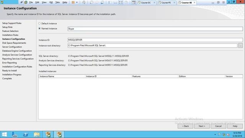The width and height of the screenshot is (245, 138).
Task: Open Server Manager from the taskbar
Action: click(15, 135)
